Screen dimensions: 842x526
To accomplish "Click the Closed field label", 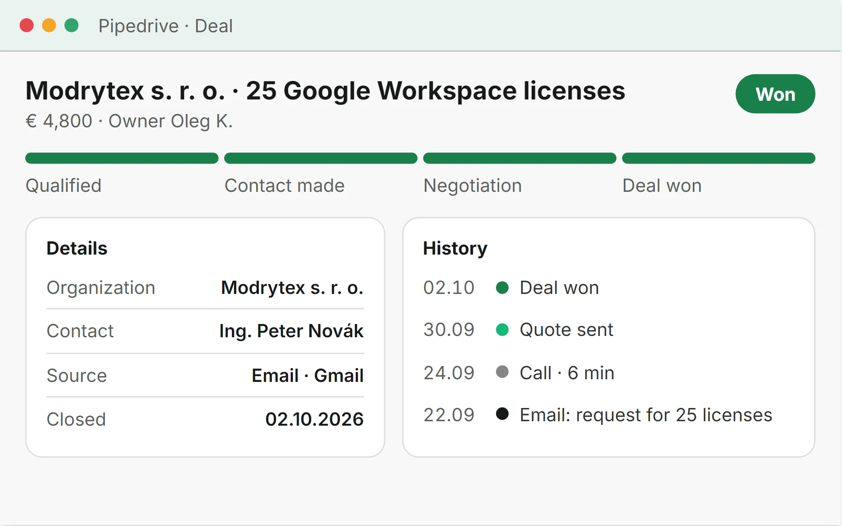I will [76, 419].
